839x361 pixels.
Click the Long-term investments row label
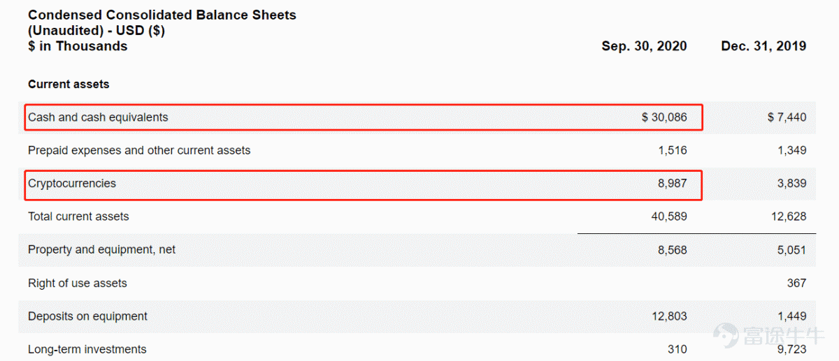(x=87, y=349)
